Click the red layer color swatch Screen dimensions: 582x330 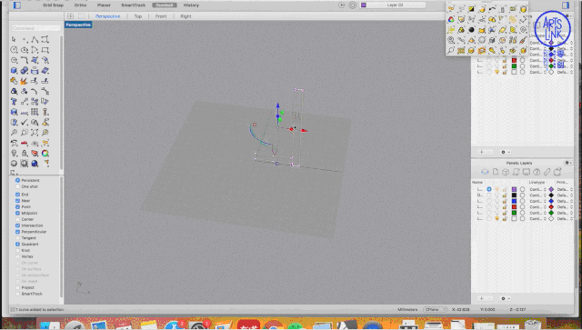point(514,206)
